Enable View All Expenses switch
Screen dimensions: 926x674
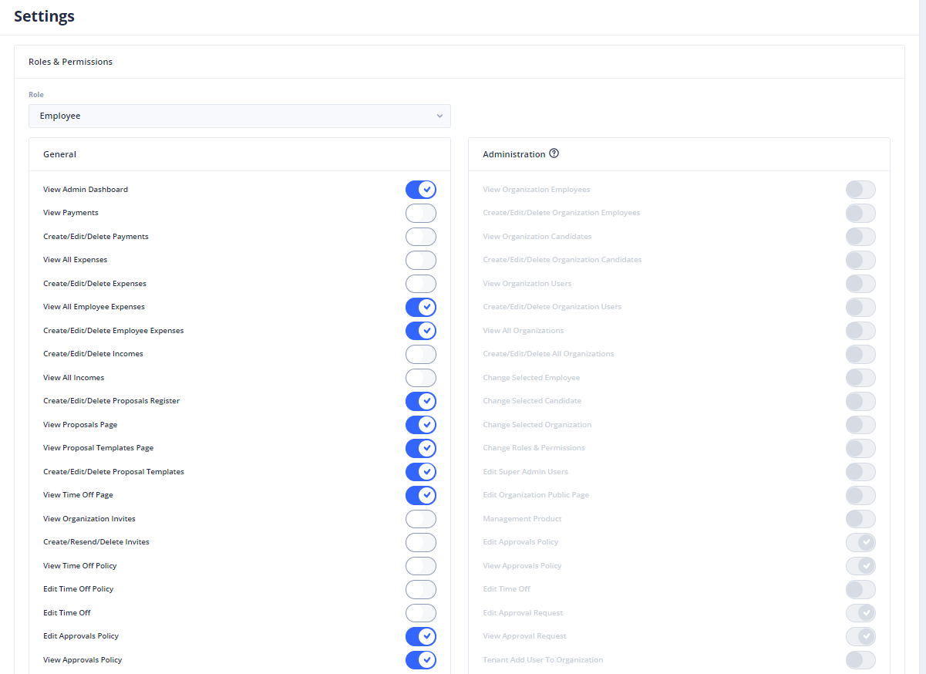(421, 260)
